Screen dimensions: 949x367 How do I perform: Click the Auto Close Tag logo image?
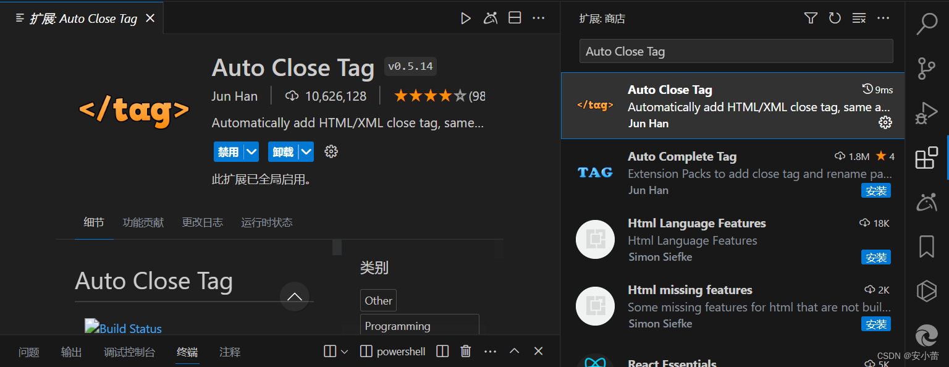point(134,111)
